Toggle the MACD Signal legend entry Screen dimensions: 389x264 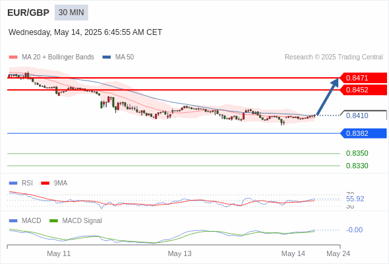coord(76,220)
